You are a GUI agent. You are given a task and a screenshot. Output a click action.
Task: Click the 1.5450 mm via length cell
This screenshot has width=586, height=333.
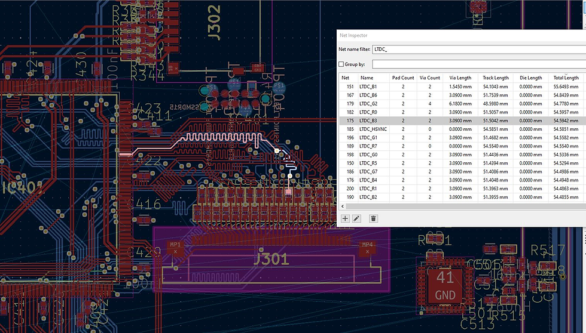pos(460,87)
